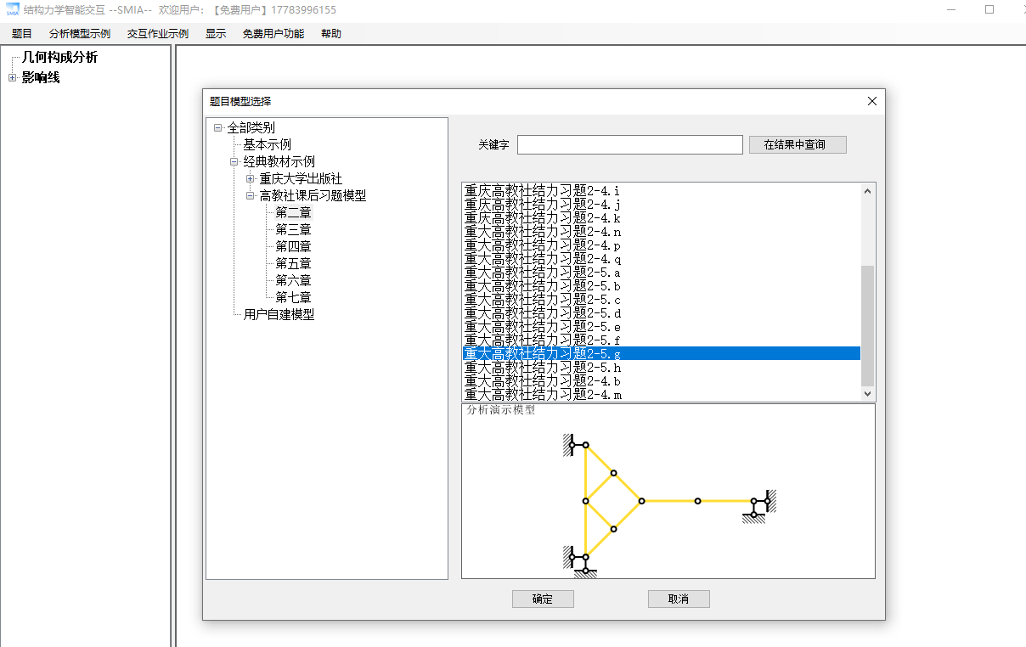
Task: Select list item 重庆高教社结力习题2-4.j
Action: pyautogui.click(x=661, y=205)
